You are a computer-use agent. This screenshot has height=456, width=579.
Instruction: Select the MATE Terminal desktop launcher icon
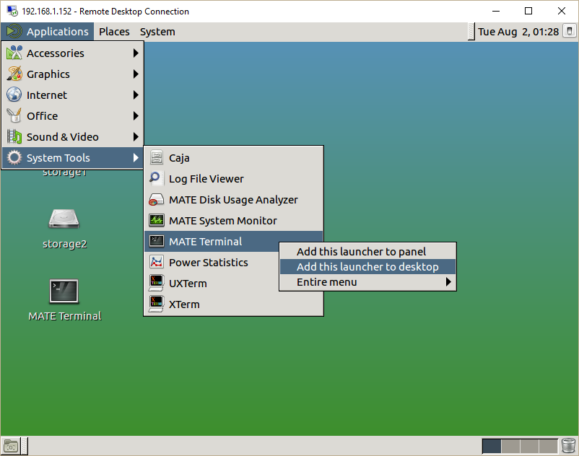[64, 291]
